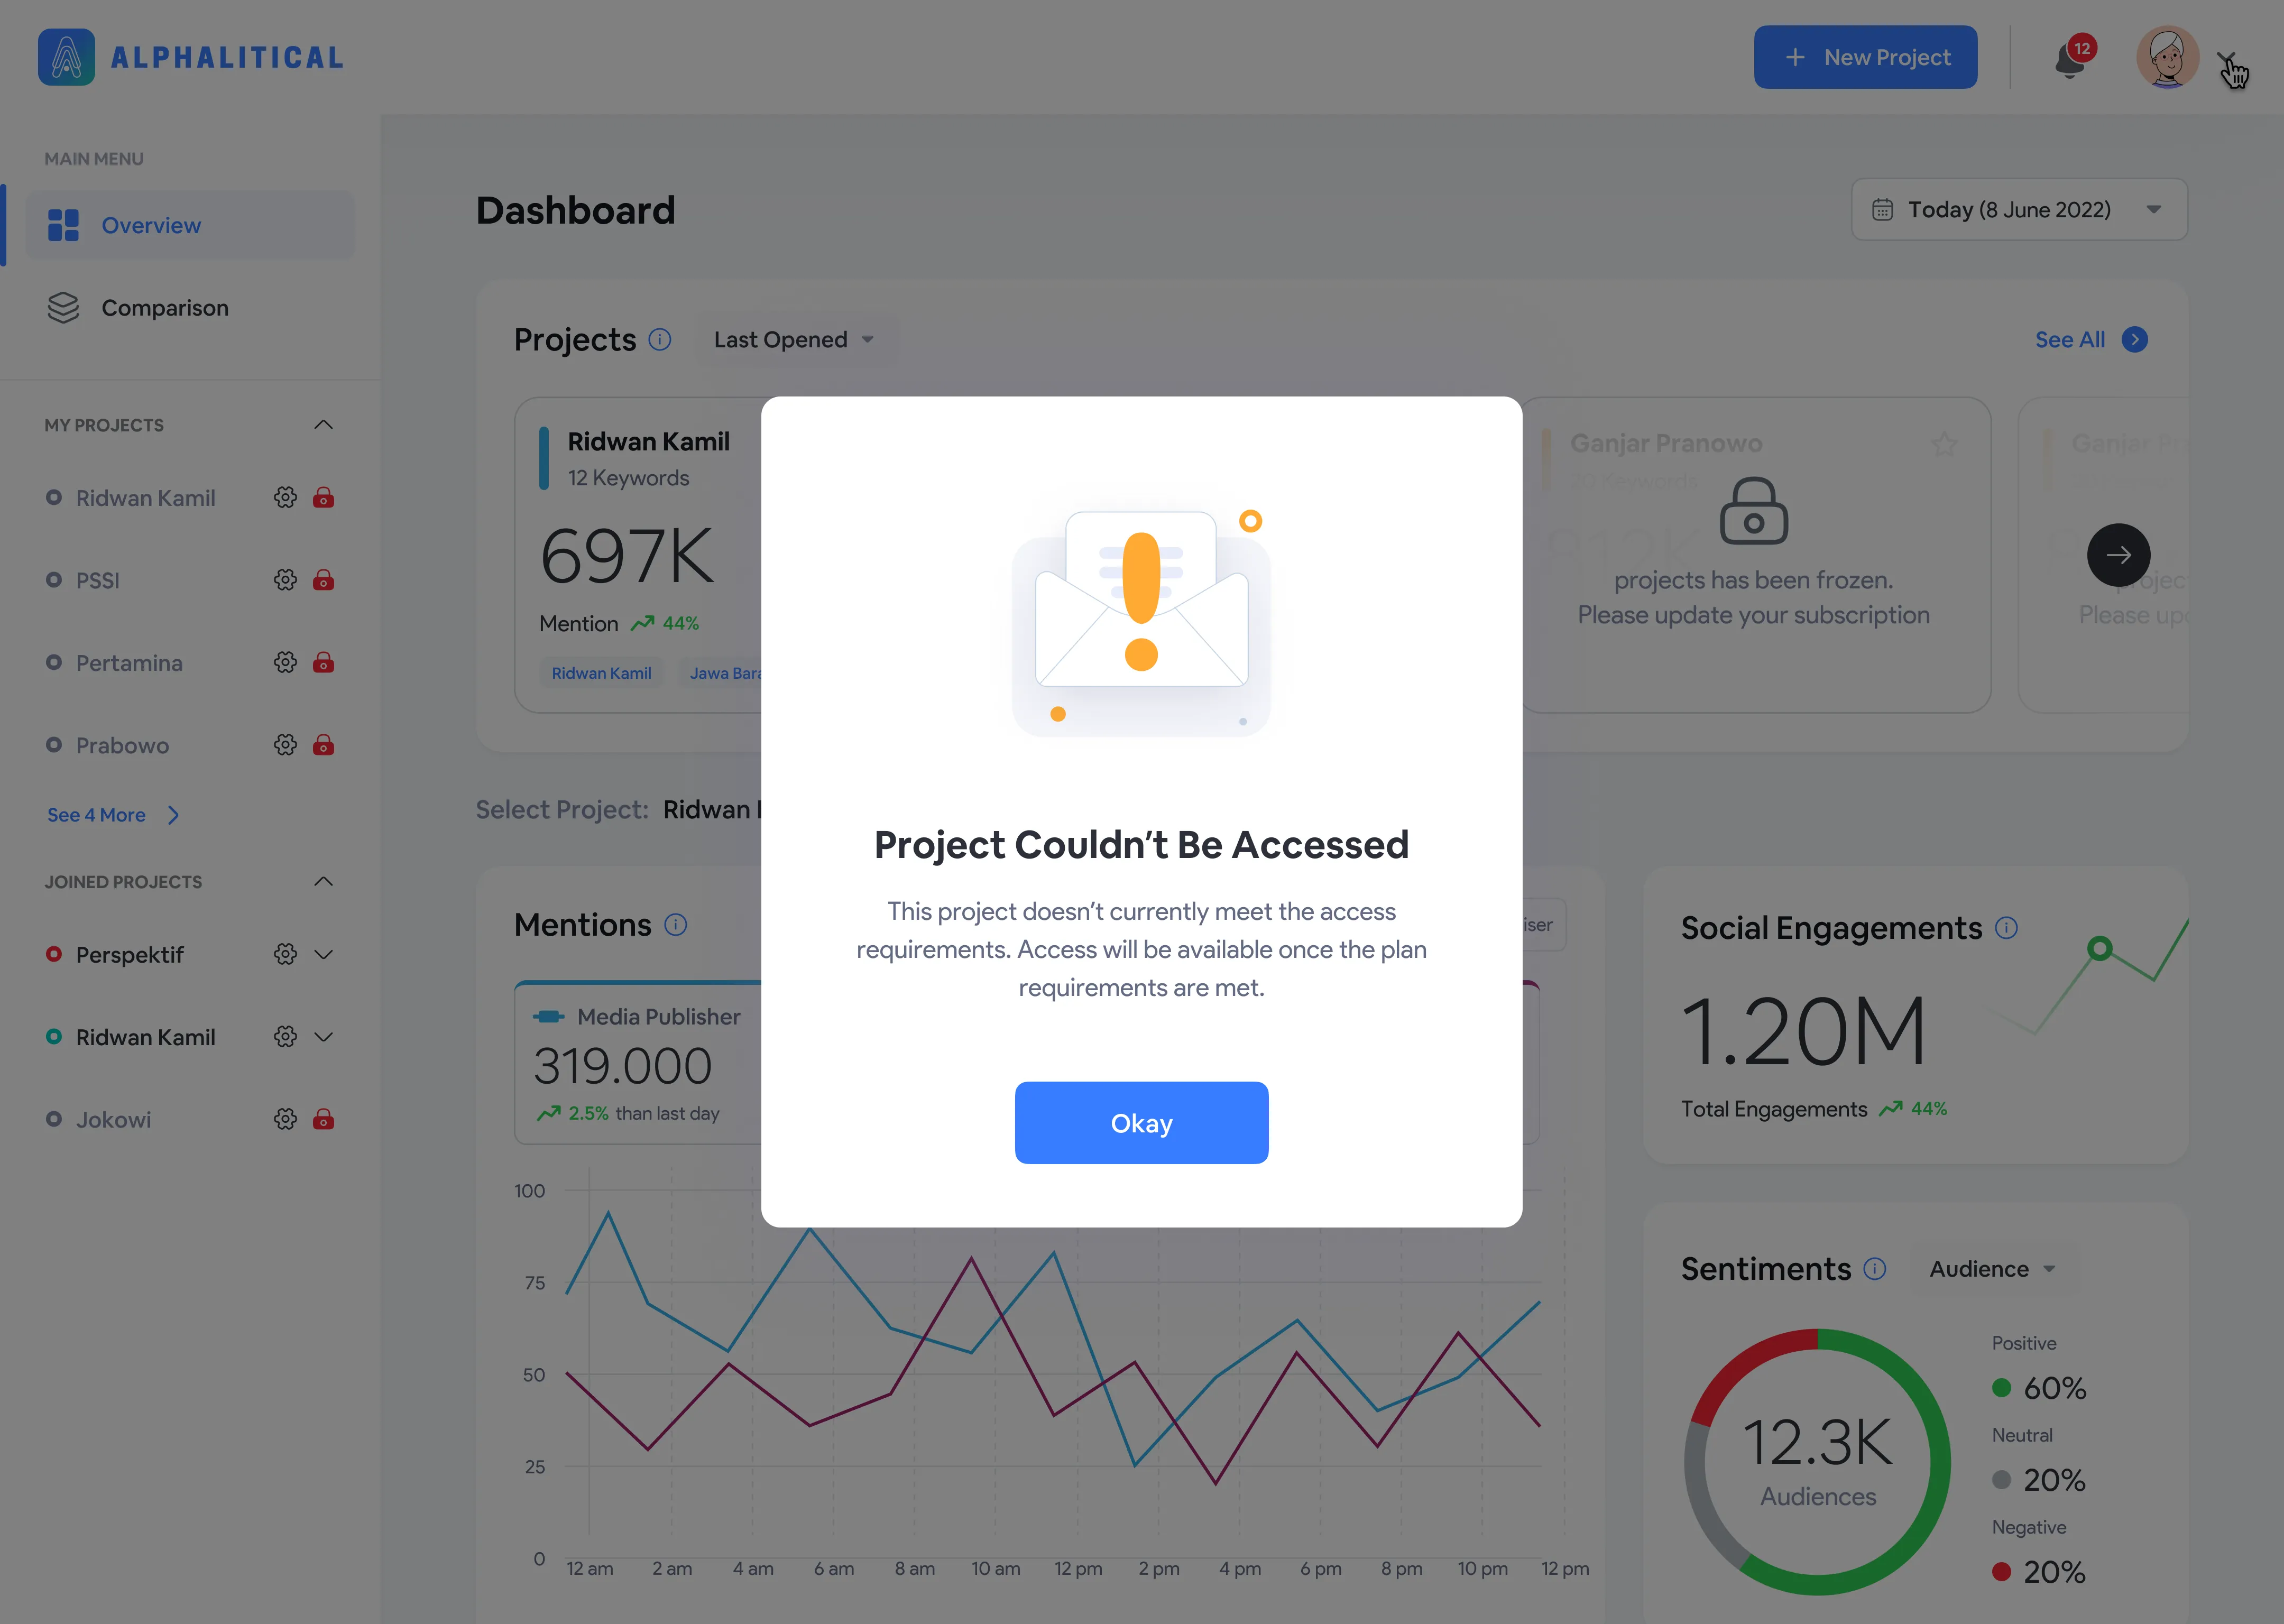This screenshot has width=2284, height=1624.
Task: Expand the Perspektif project chevron
Action: coord(323,954)
